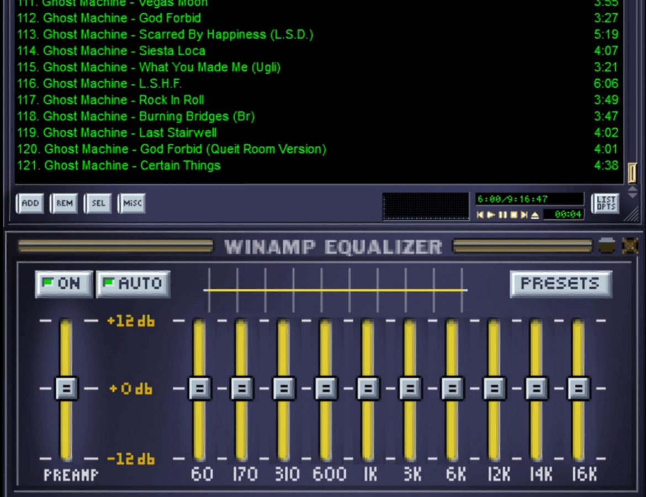
Task: Select track 114 Siesta Loca
Action: [318, 51]
